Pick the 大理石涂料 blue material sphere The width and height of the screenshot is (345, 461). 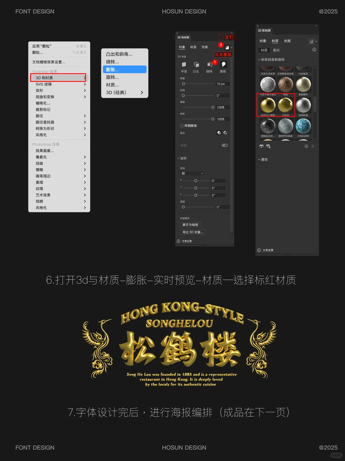(303, 126)
